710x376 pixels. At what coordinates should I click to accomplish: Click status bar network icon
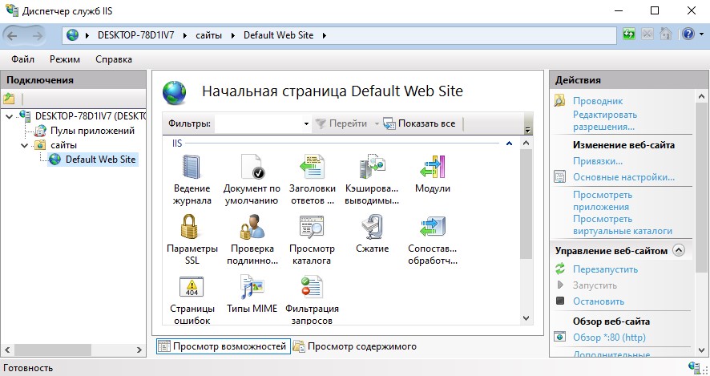(x=694, y=367)
